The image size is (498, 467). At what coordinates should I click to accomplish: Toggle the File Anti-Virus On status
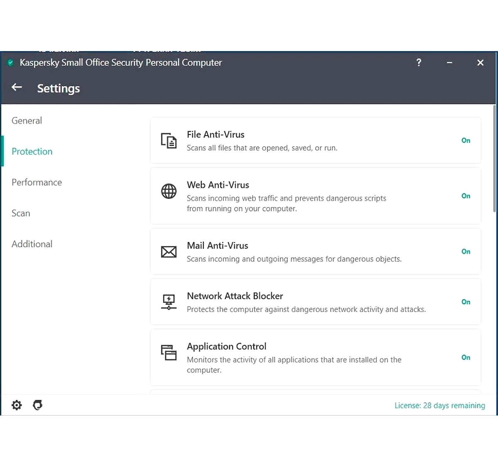[466, 141]
